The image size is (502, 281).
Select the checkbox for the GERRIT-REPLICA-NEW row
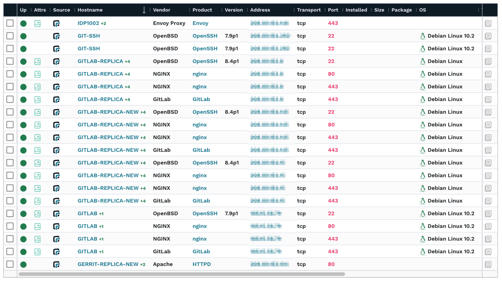click(10, 264)
